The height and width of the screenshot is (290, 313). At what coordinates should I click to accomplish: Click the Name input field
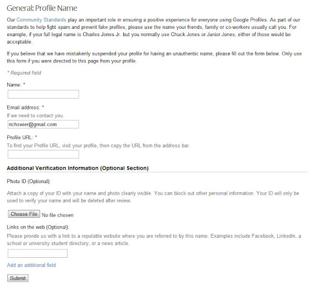point(44,94)
